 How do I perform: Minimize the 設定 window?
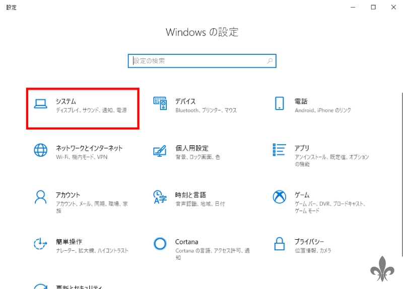tap(353, 7)
